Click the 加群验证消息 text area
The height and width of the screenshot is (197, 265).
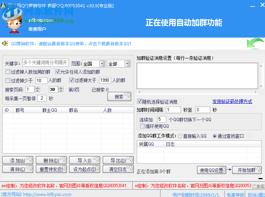197,76
